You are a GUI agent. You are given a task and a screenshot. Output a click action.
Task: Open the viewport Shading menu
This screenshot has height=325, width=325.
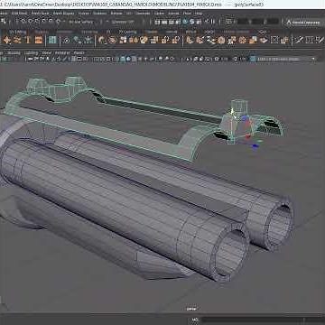tap(14, 52)
